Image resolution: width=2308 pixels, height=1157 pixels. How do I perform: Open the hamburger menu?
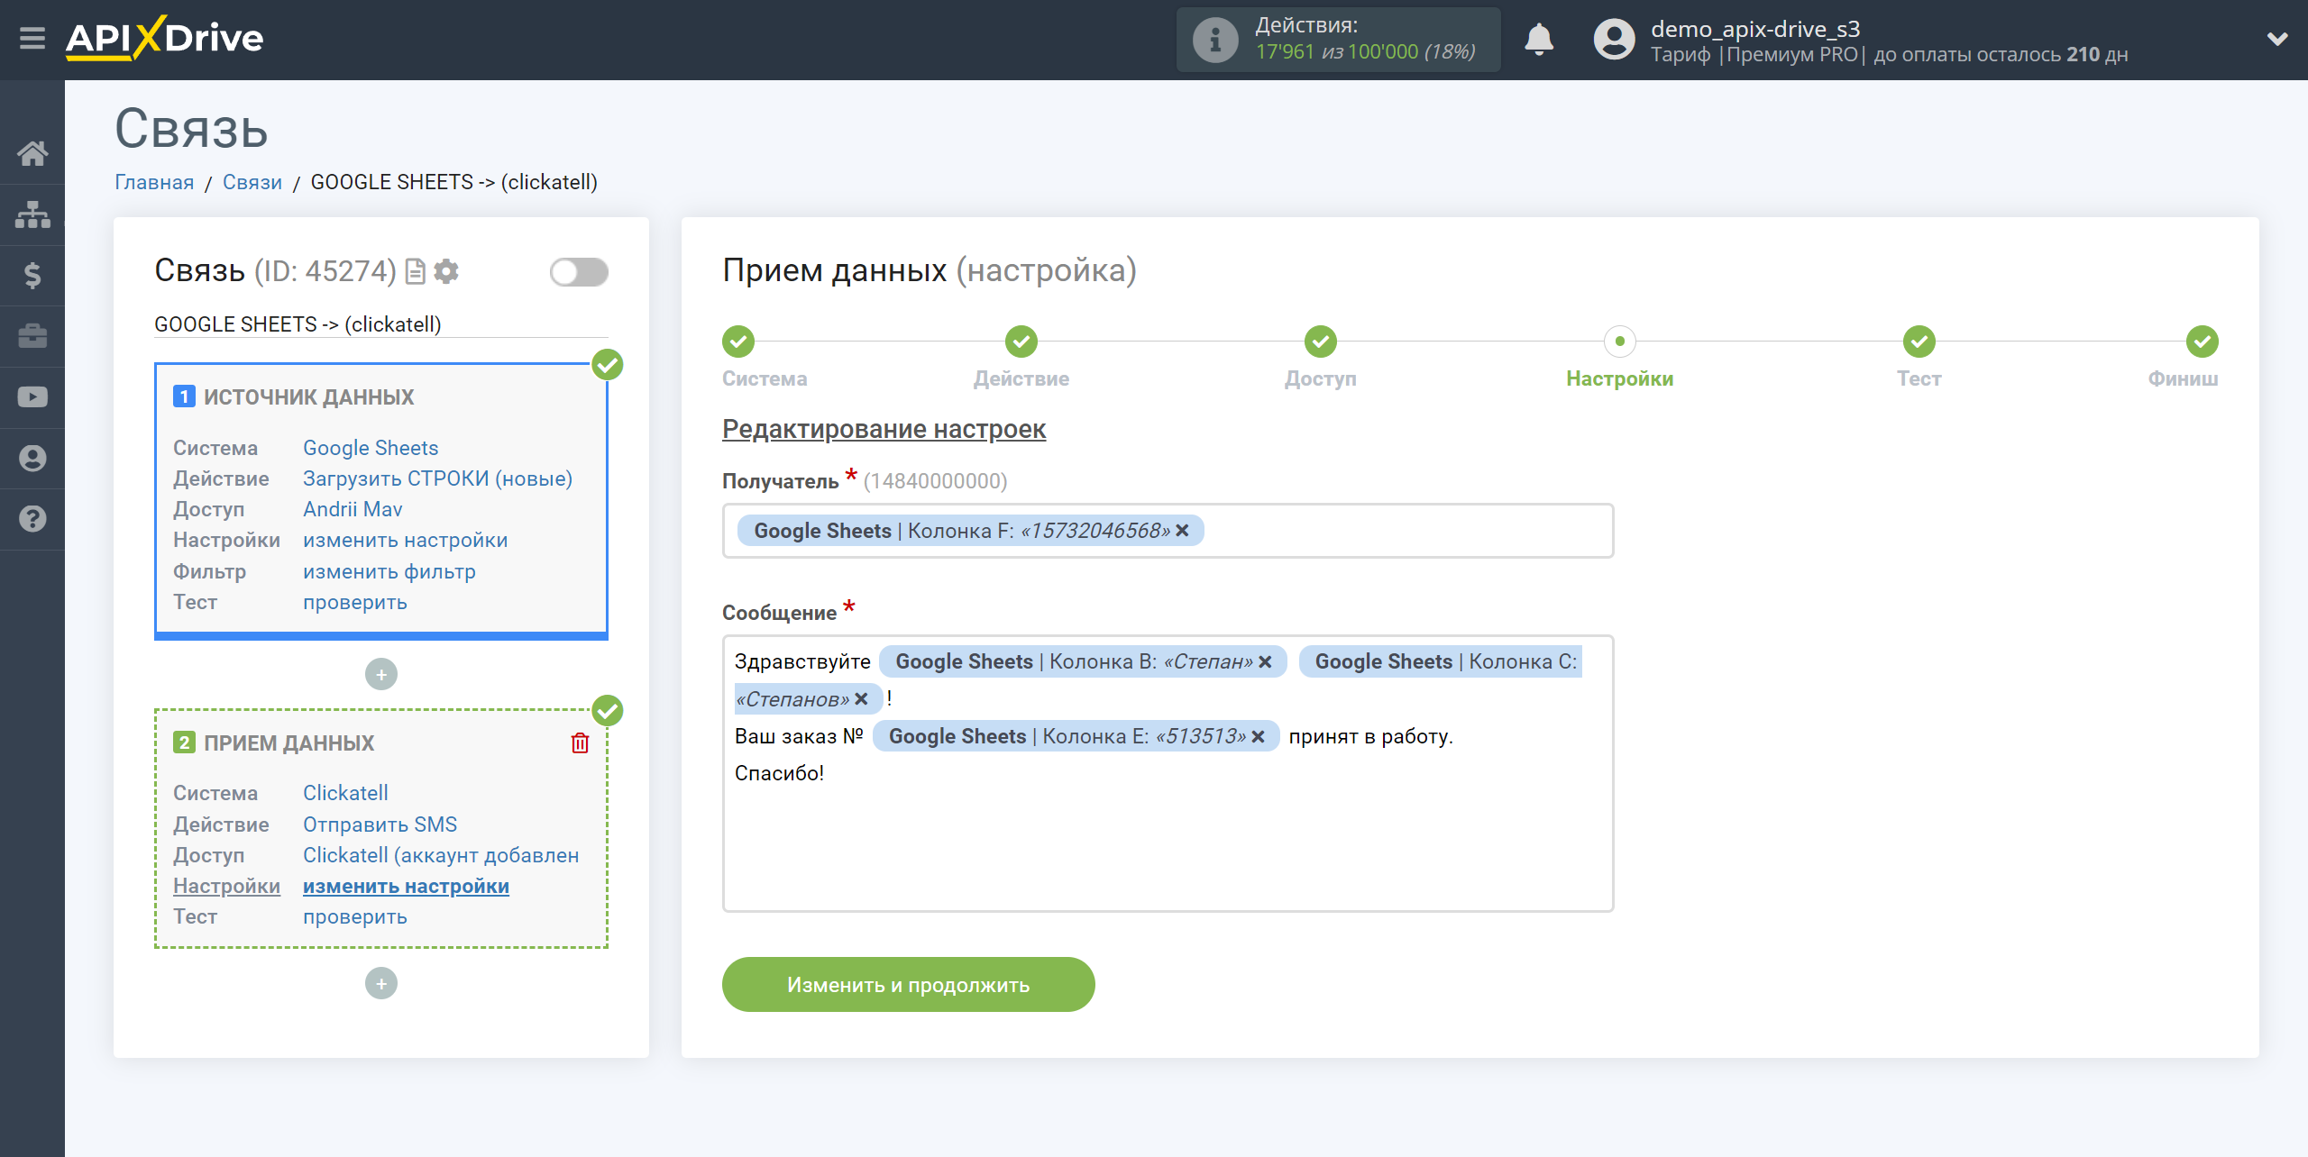click(32, 39)
